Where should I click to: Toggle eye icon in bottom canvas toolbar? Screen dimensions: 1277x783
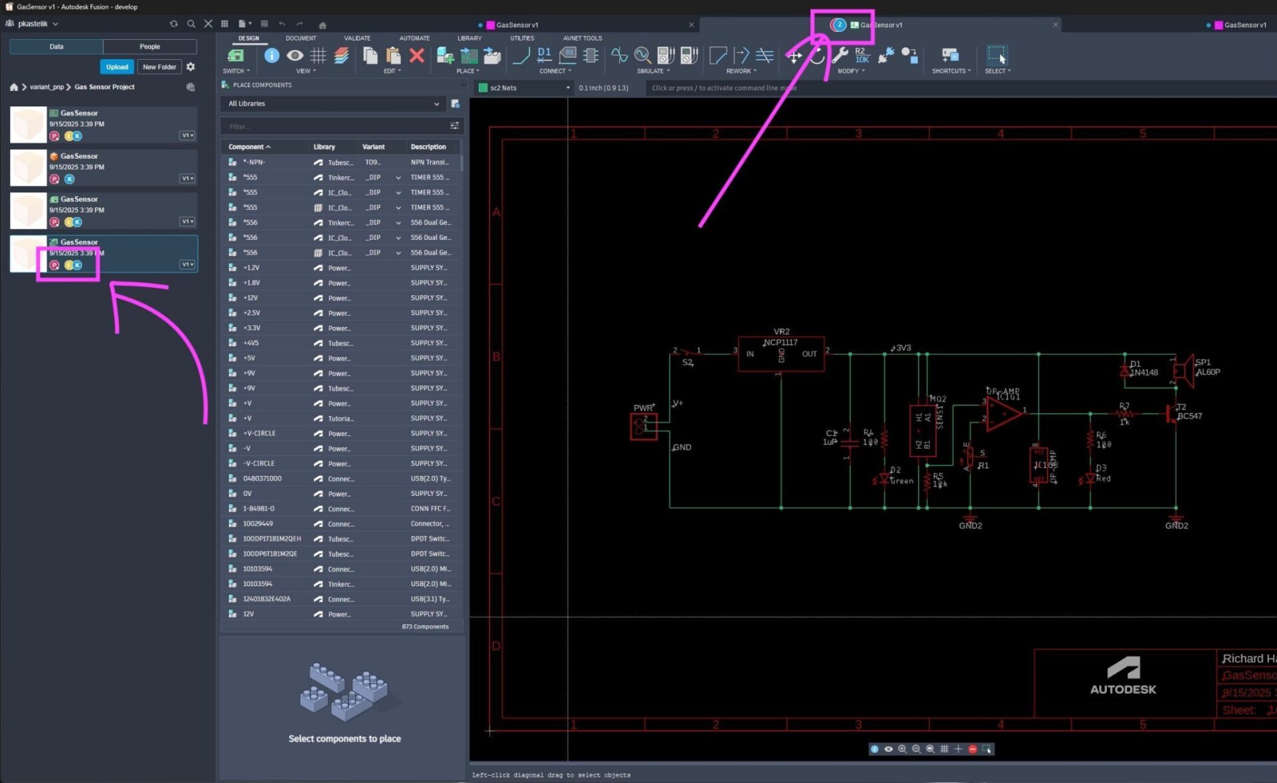pyautogui.click(x=888, y=749)
